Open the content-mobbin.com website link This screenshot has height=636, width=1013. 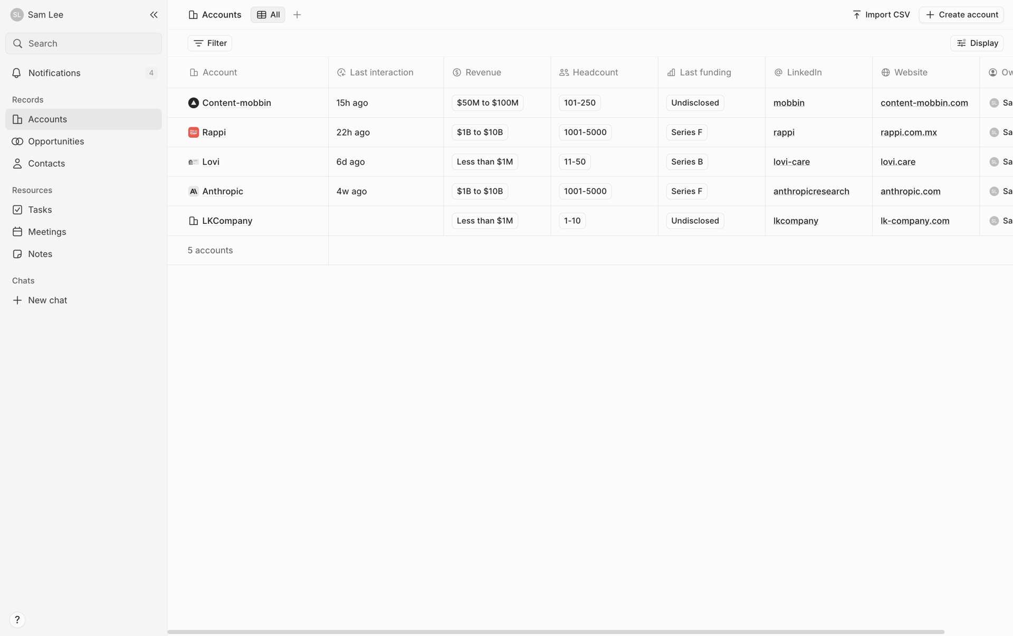[924, 103]
